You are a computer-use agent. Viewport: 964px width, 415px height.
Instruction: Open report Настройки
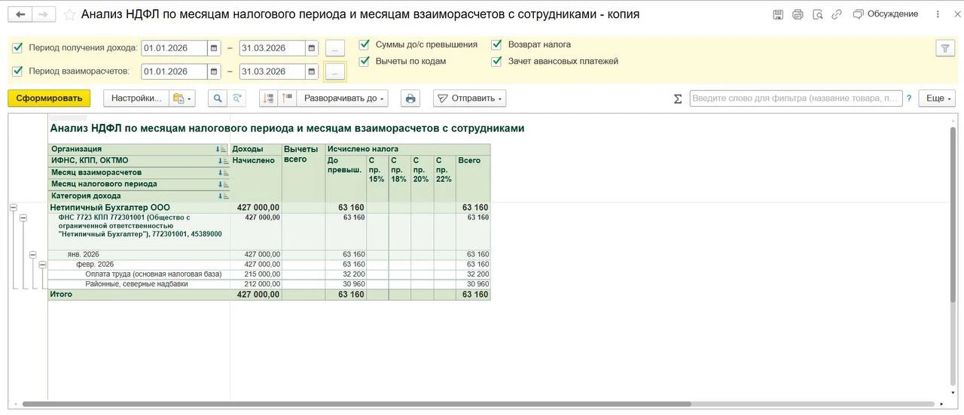click(136, 98)
